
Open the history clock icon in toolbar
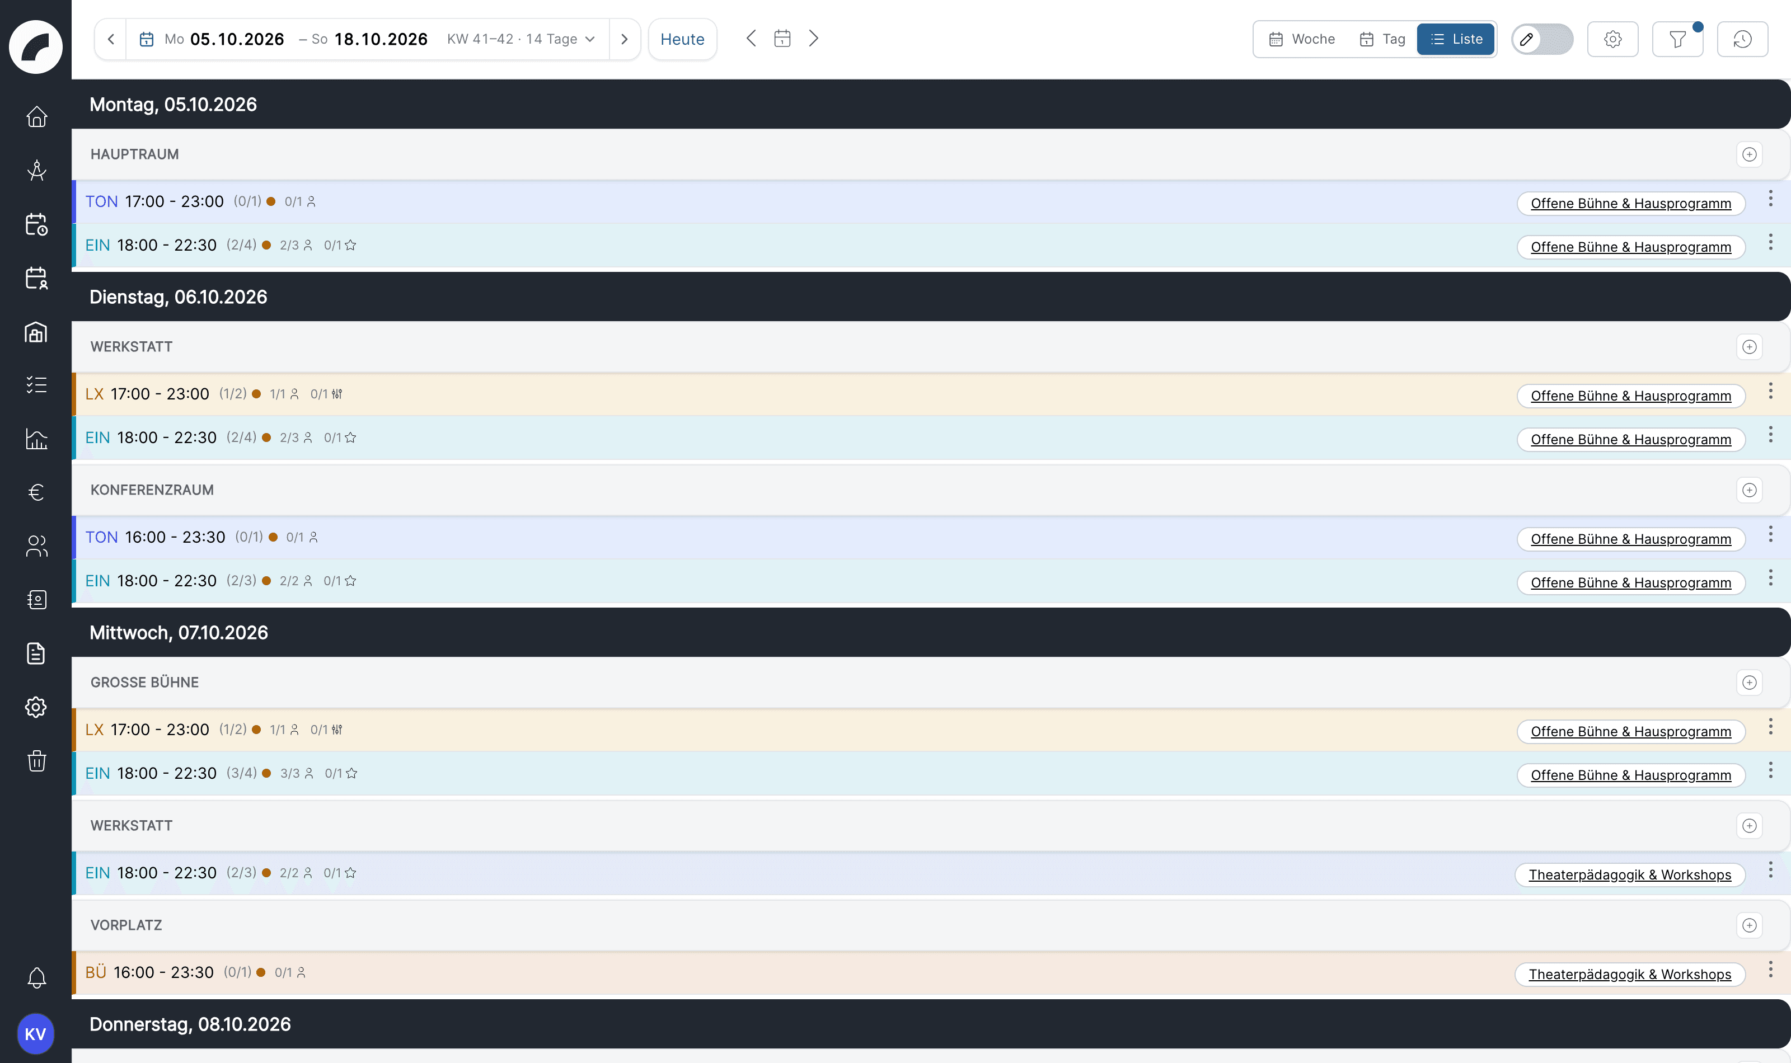1742,39
